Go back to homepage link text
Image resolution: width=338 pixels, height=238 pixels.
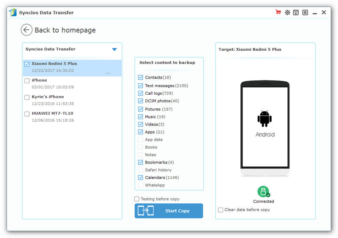point(65,30)
